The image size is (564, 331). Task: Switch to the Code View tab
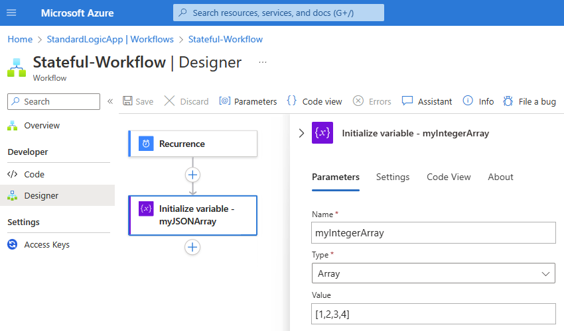pos(449,177)
